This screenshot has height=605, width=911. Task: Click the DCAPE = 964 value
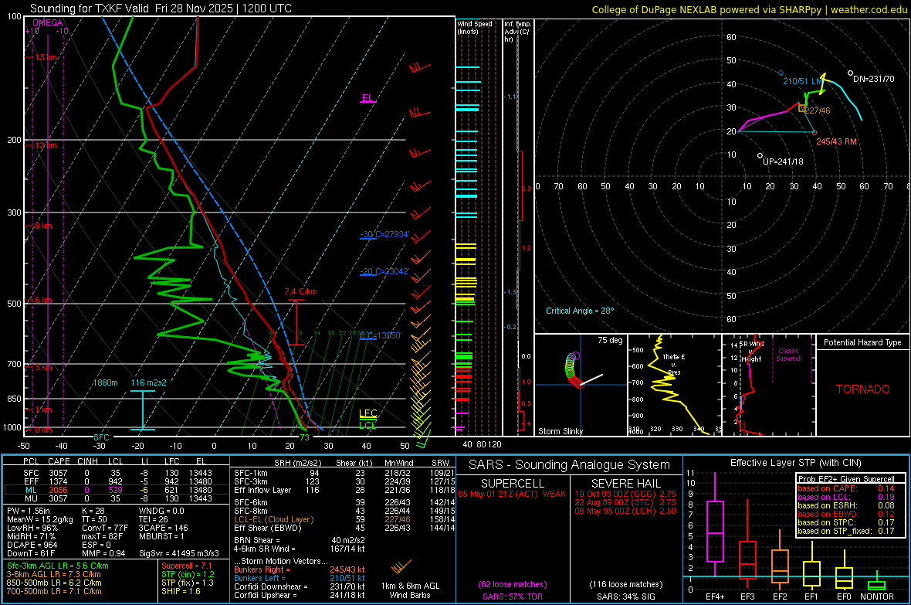pyautogui.click(x=32, y=545)
